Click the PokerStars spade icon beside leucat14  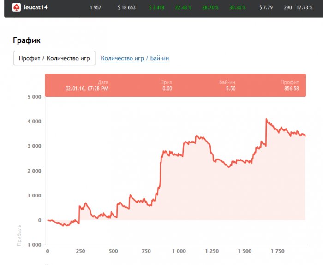[x=16, y=7]
